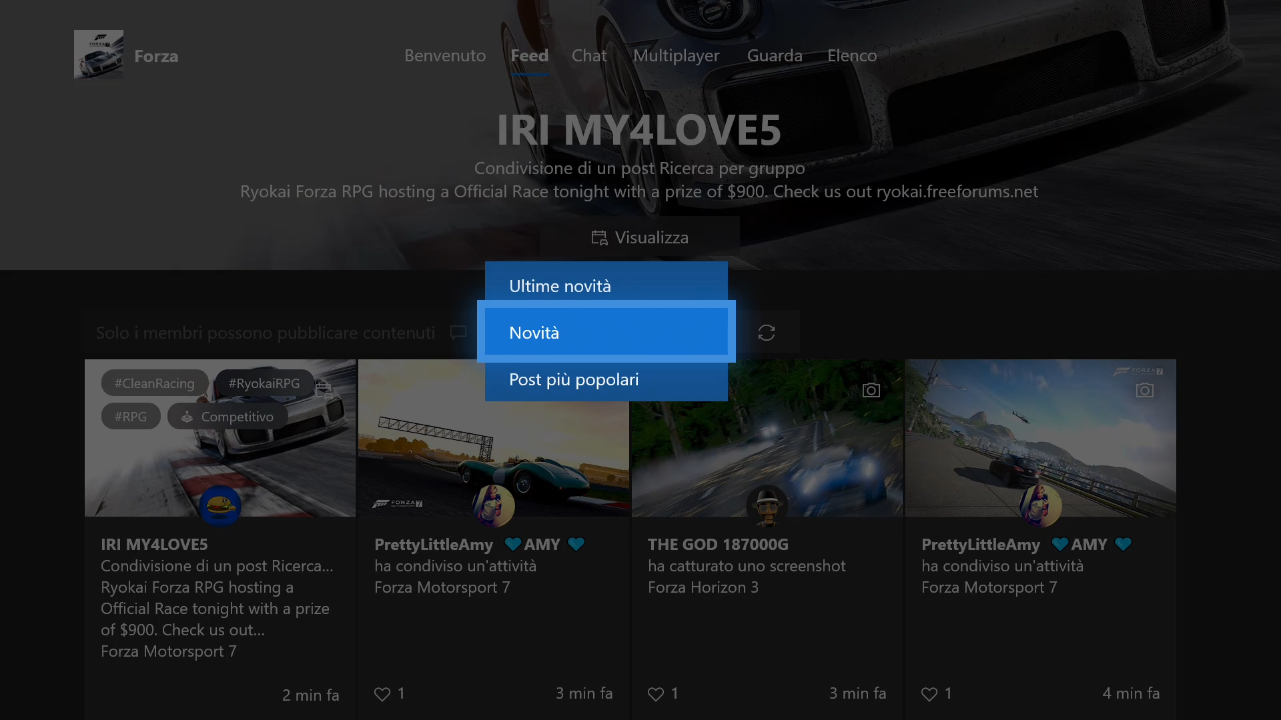1281x720 pixels.
Task: Click the #RyokaiRPG tag
Action: pyautogui.click(x=264, y=383)
